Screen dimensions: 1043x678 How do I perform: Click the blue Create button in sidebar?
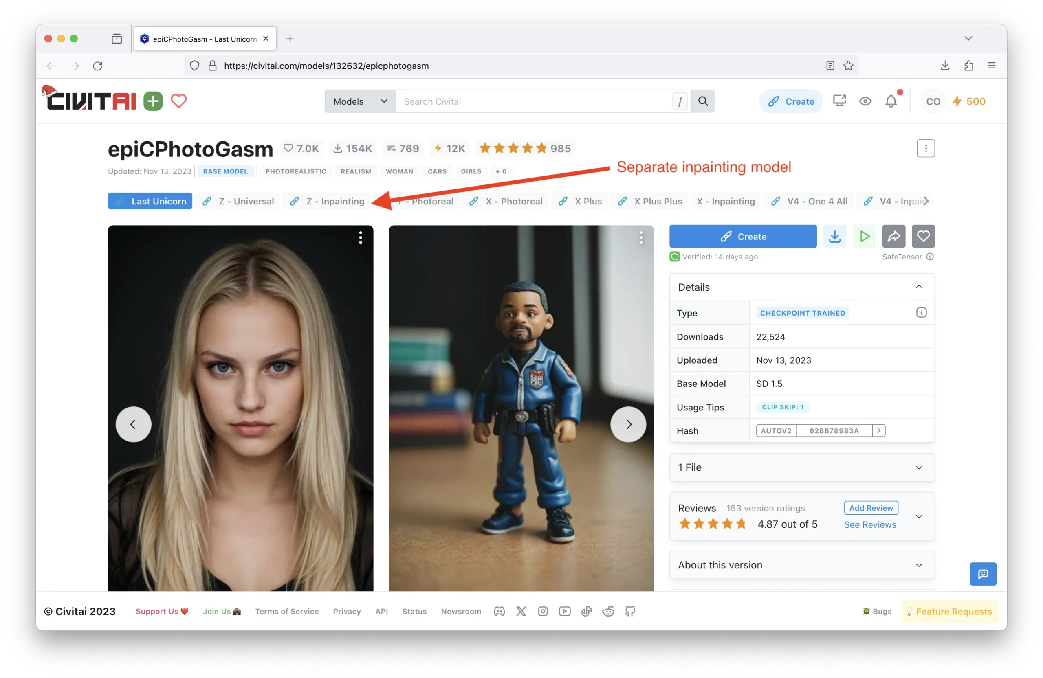tap(743, 237)
